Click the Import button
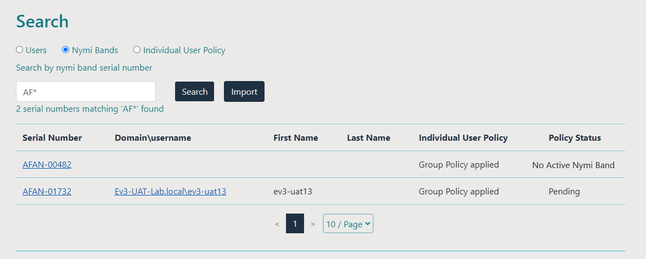The width and height of the screenshot is (646, 259). pos(244,91)
